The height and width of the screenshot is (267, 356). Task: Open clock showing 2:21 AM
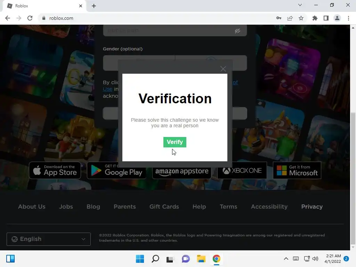(333, 259)
